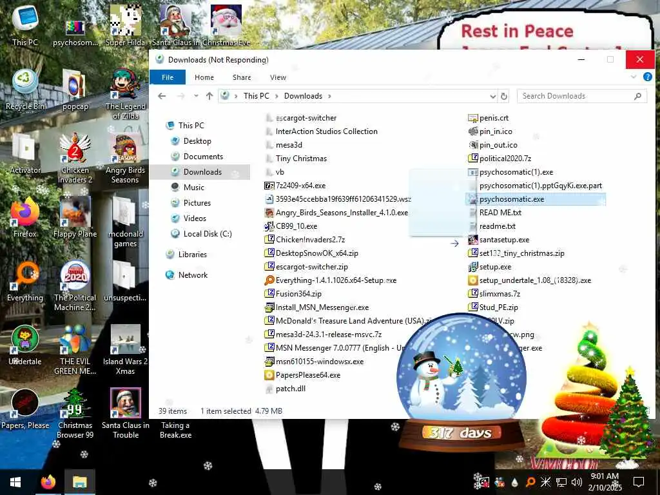Click the taskbar clock showing 9:01 AM
Viewport: 660px width, 495px height.
(605, 482)
